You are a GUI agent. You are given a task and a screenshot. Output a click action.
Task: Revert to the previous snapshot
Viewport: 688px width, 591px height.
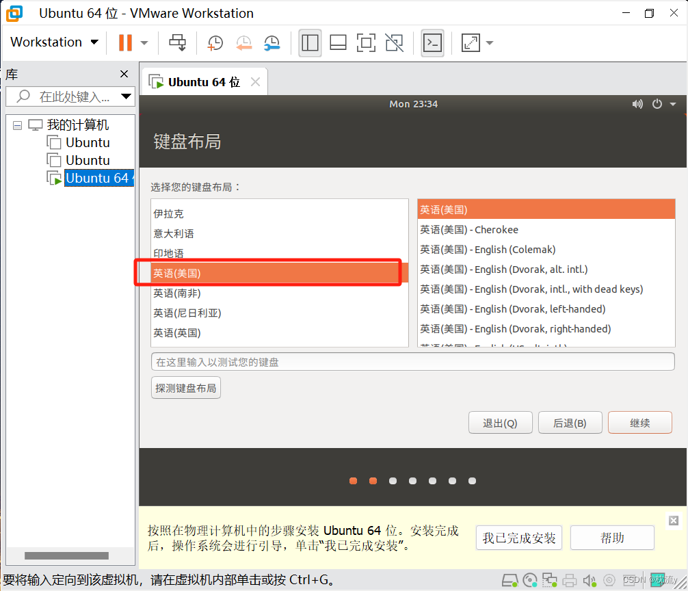point(243,43)
